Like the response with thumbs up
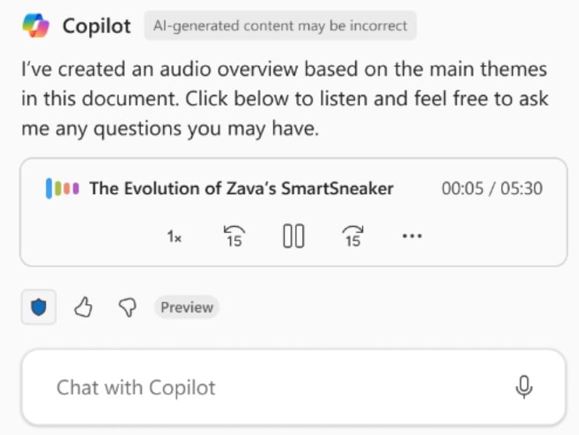Image resolution: width=579 pixels, height=435 pixels. coord(83,308)
